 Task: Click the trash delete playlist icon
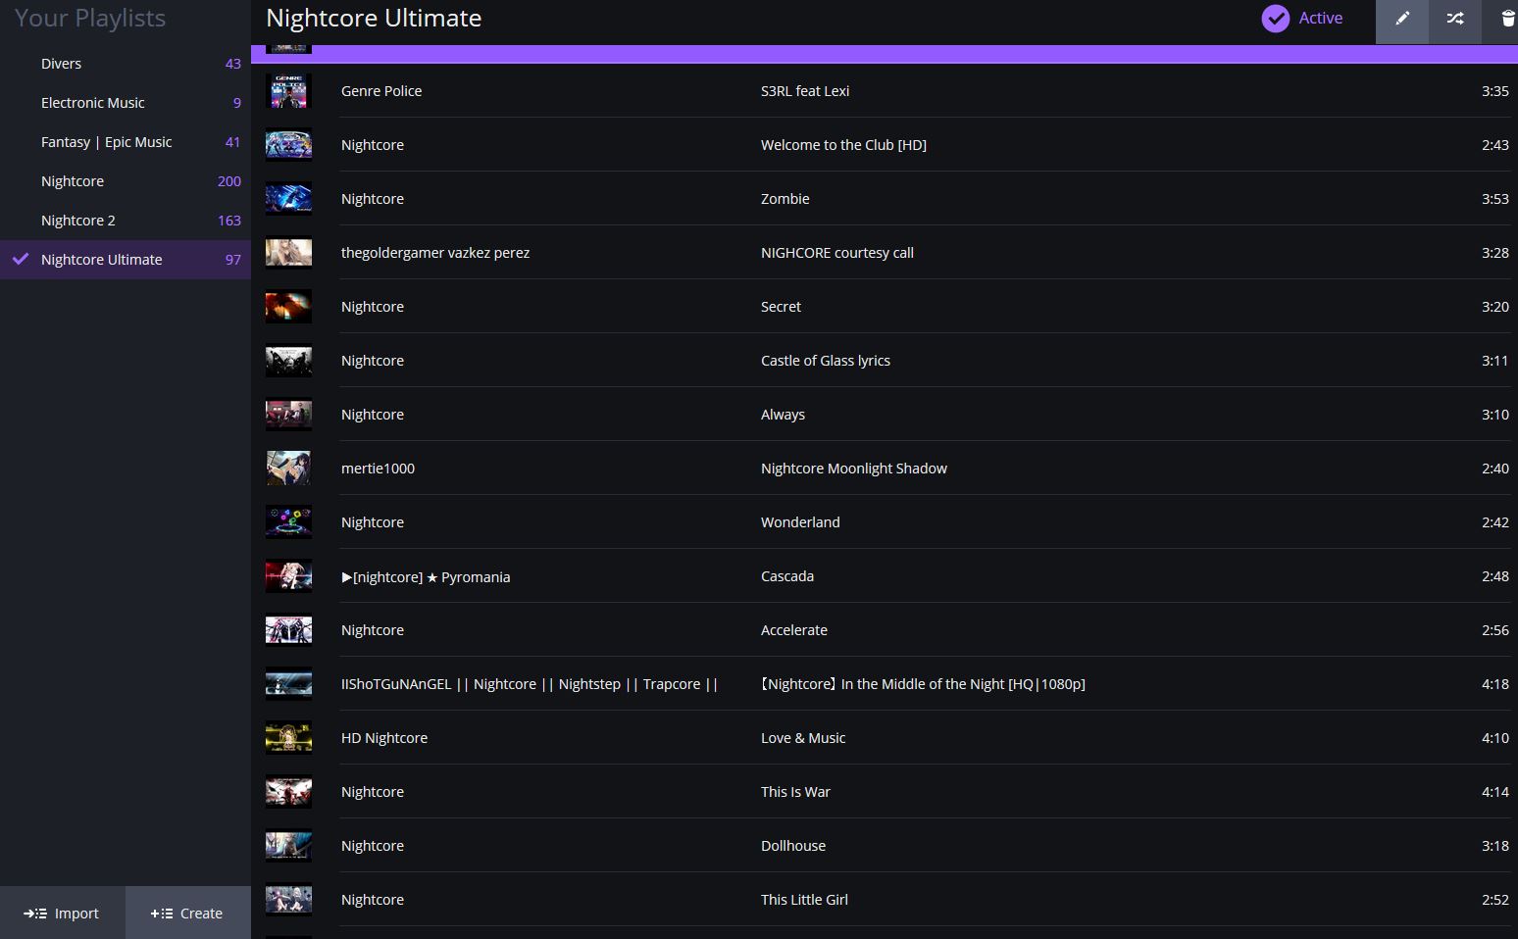[x=1507, y=19]
